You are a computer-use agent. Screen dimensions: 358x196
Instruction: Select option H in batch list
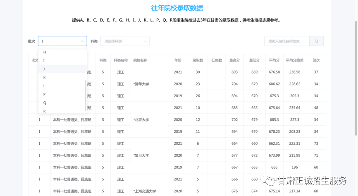pos(45,53)
